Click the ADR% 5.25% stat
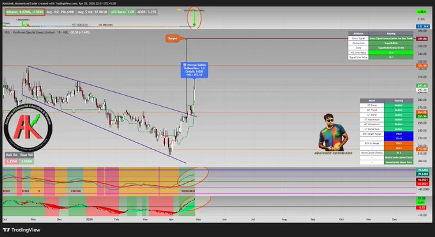The width and height of the screenshot is (435, 237). (x=146, y=12)
